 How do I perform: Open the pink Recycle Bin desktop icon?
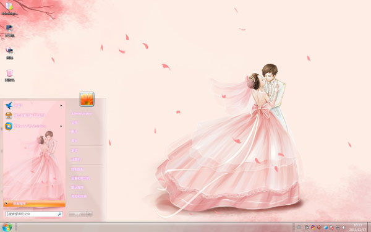click(x=9, y=75)
